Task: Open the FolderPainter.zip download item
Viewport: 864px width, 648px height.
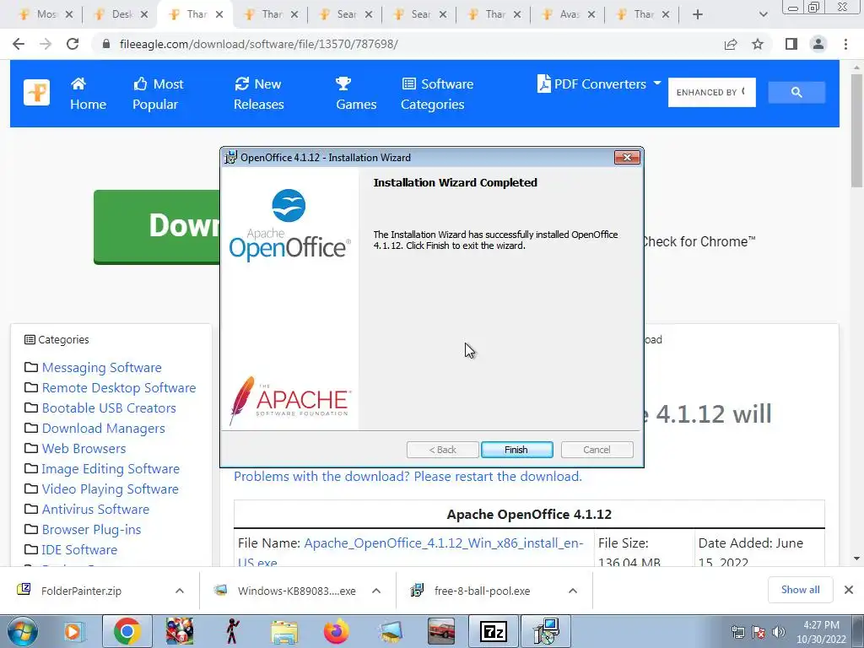Action: pyautogui.click(x=81, y=591)
